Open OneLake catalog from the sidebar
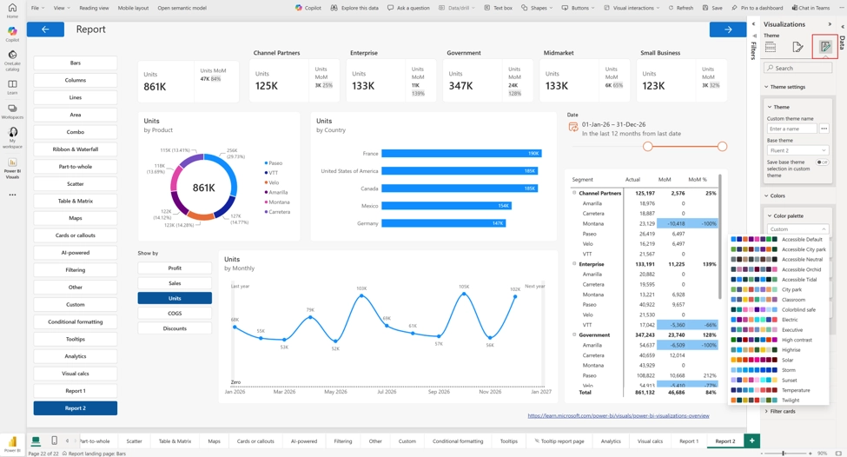This screenshot has height=457, width=847. point(12,59)
